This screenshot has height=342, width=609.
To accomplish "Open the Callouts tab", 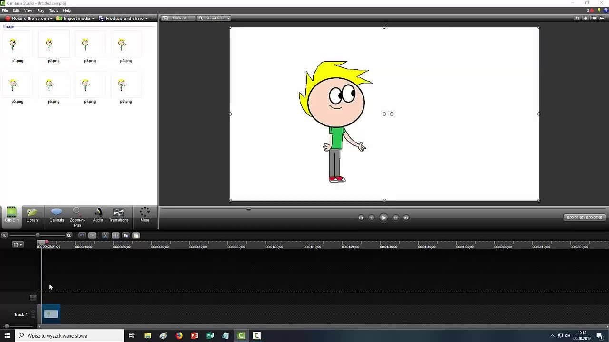I will 57,215.
